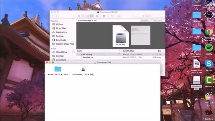The width and height of the screenshot is (215, 121).
Task: Close the Photoshop CS6 window
Action: 47,63
